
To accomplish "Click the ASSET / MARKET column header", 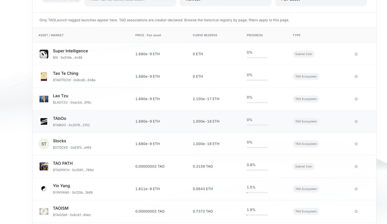I will (x=51, y=35).
